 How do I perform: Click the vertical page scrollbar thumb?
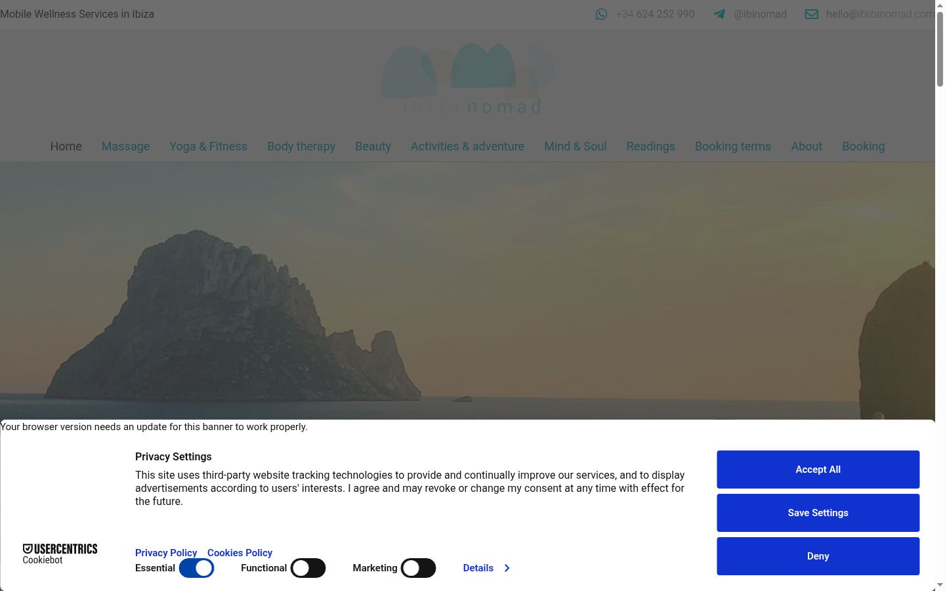point(940,49)
